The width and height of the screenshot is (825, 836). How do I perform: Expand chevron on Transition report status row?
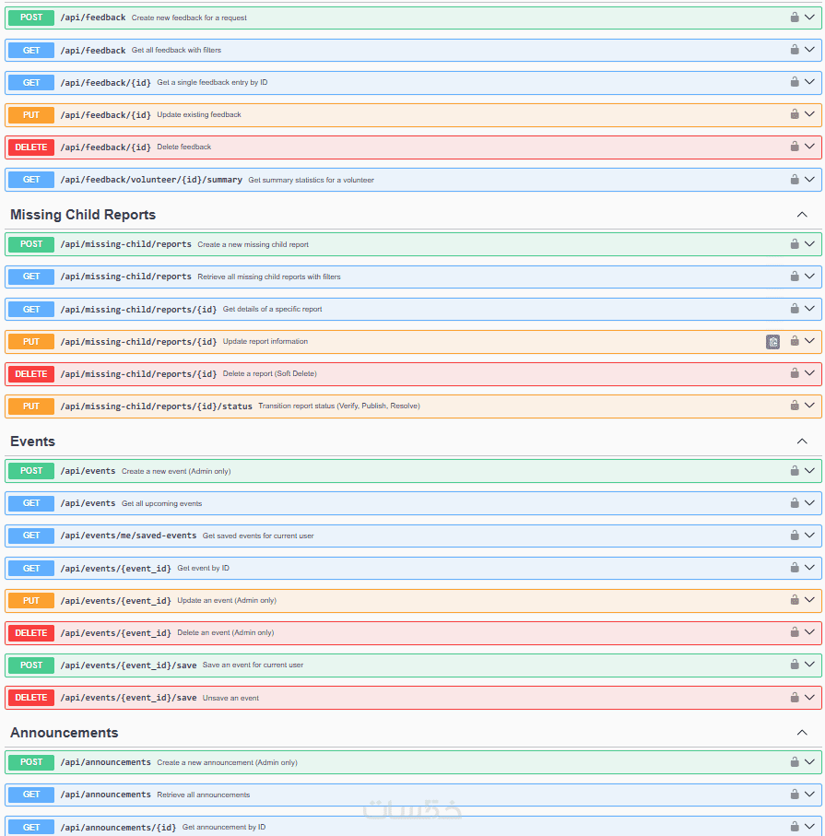pyautogui.click(x=809, y=406)
